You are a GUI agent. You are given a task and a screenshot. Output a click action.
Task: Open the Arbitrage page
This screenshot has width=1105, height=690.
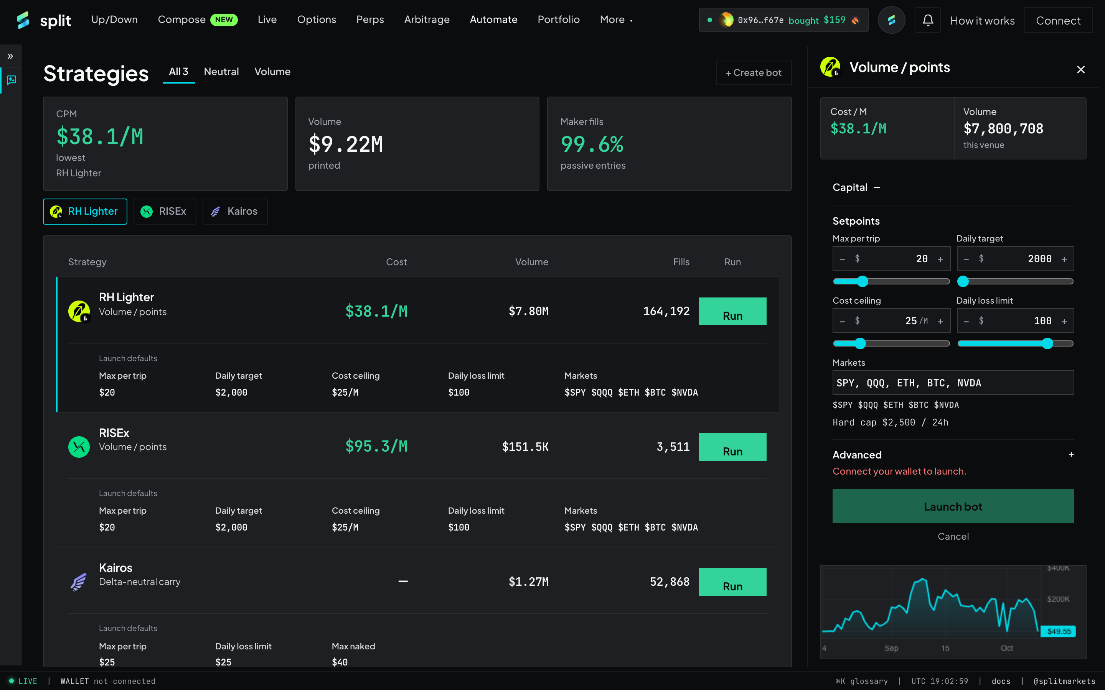427,20
